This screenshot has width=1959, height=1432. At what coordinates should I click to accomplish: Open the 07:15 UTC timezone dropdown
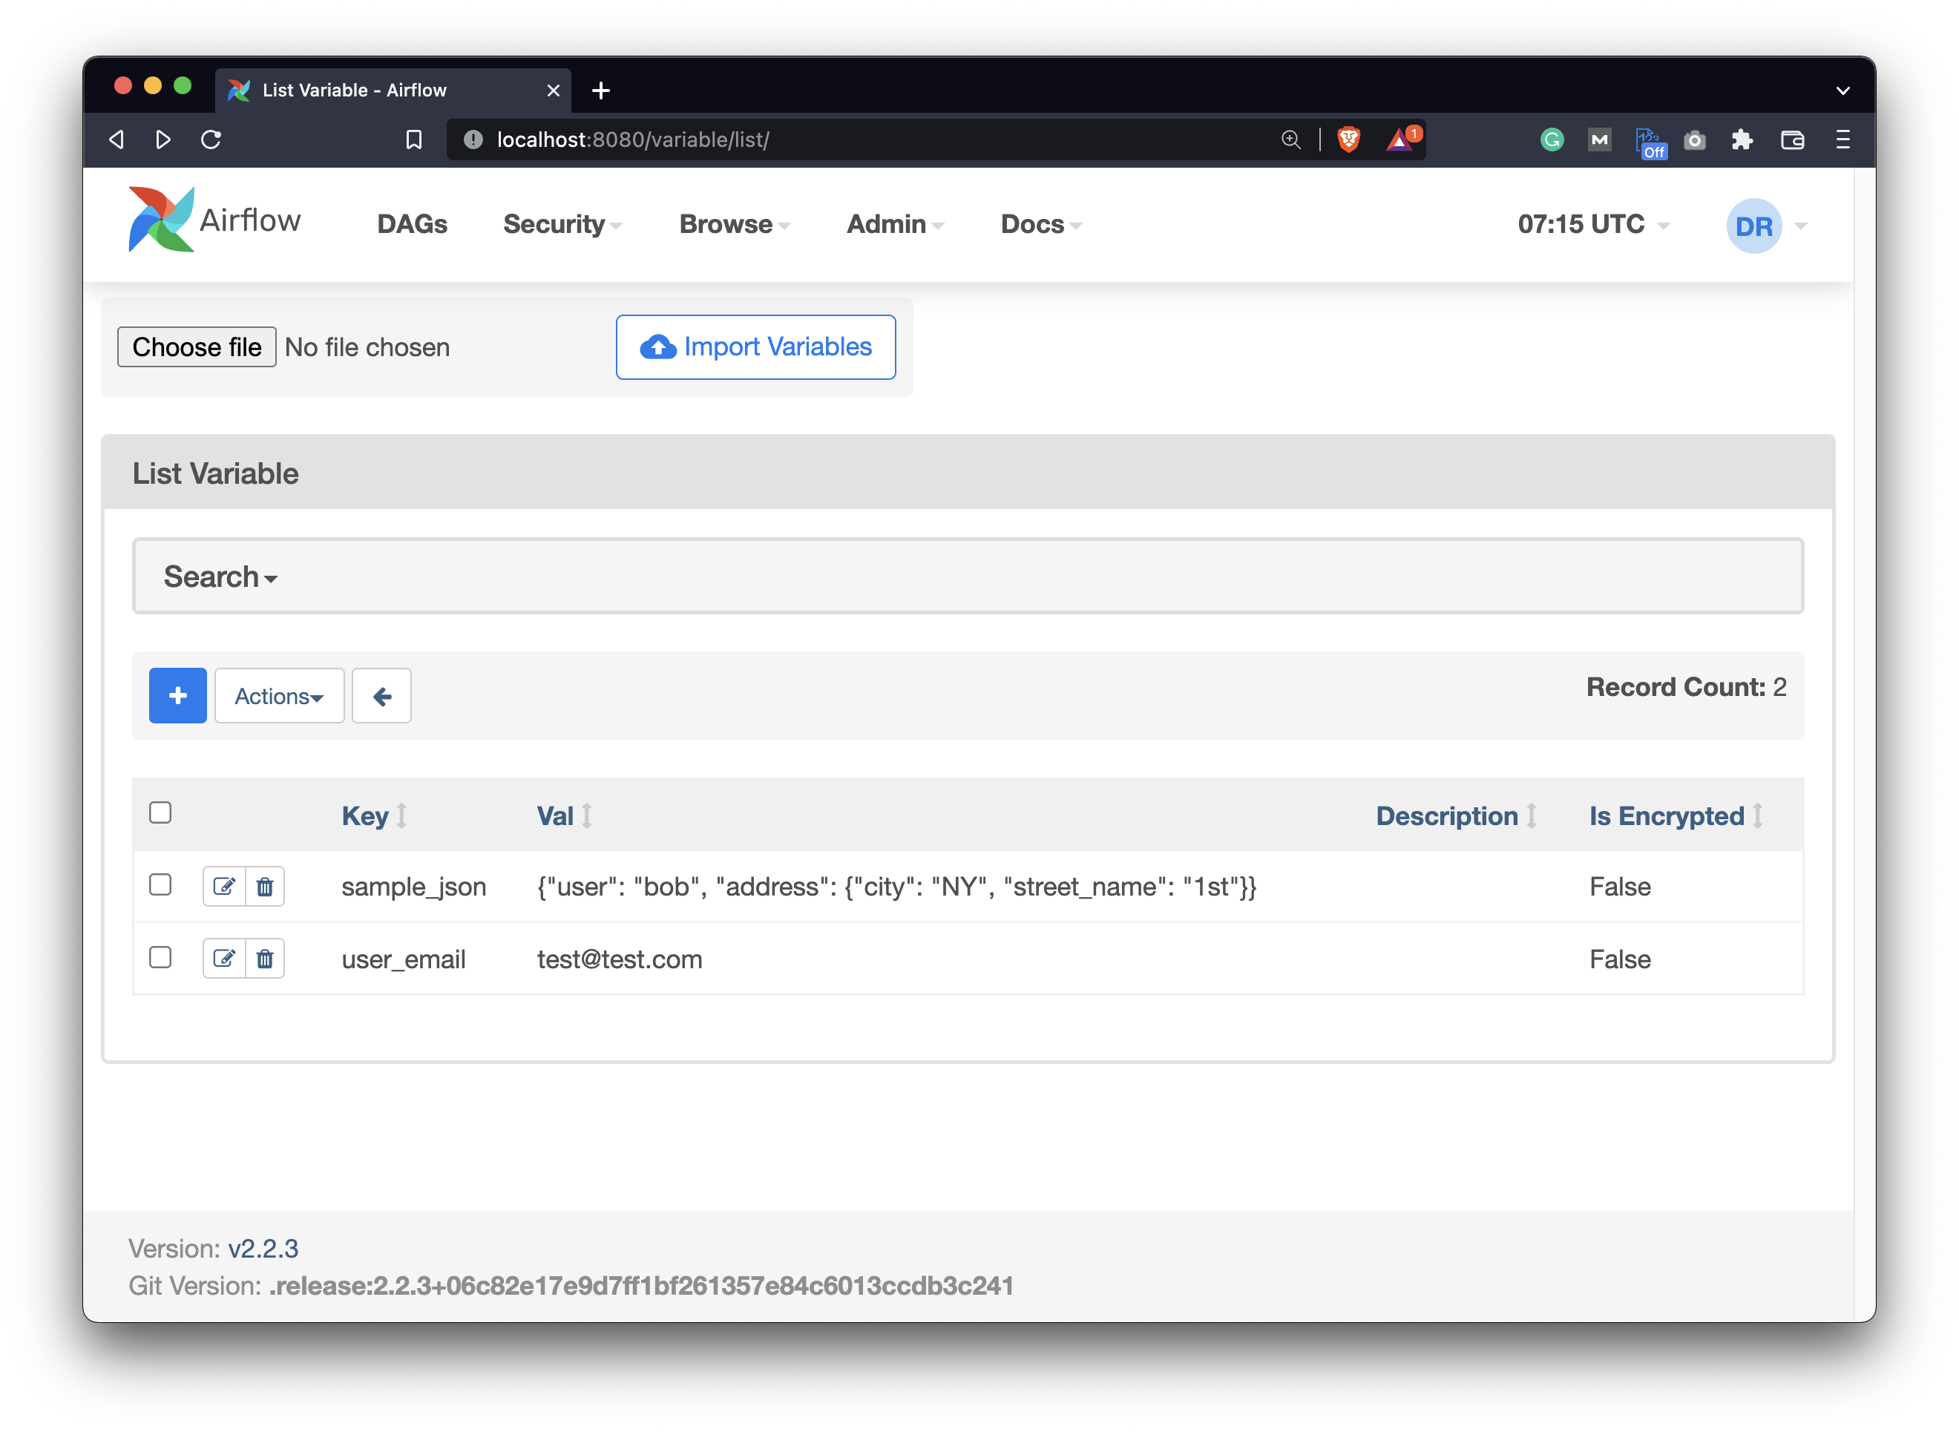tap(1592, 225)
